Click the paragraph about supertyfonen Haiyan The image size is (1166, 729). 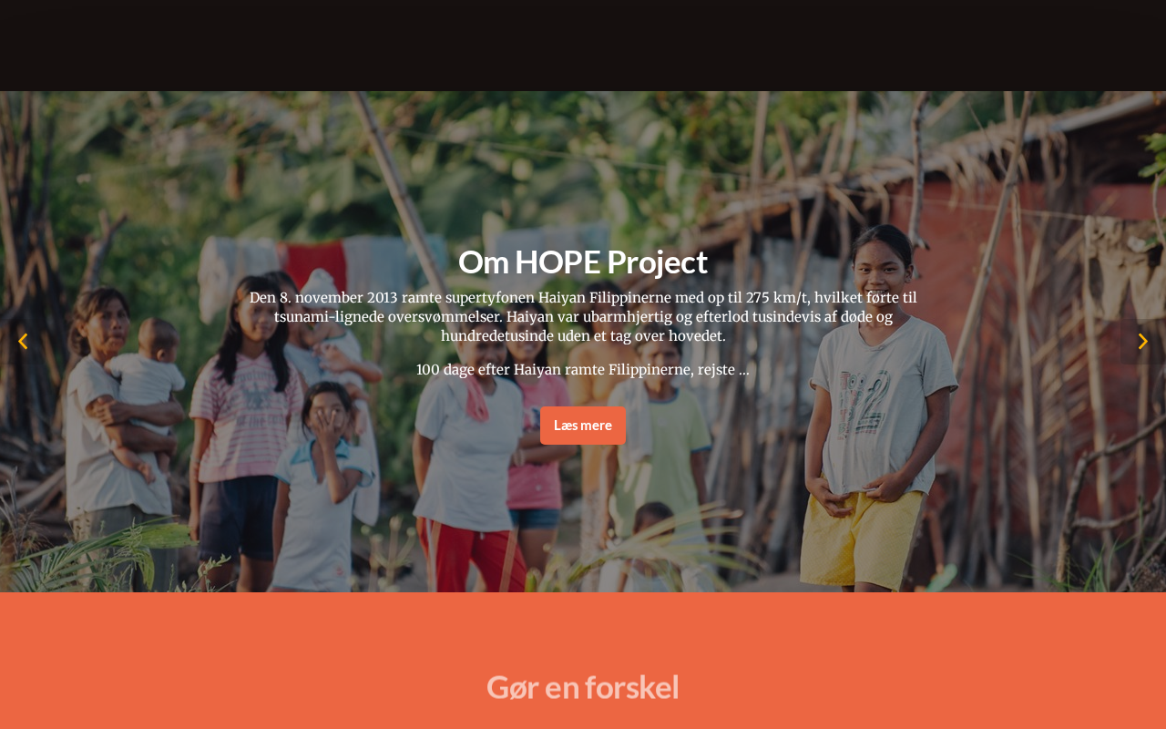click(x=583, y=316)
